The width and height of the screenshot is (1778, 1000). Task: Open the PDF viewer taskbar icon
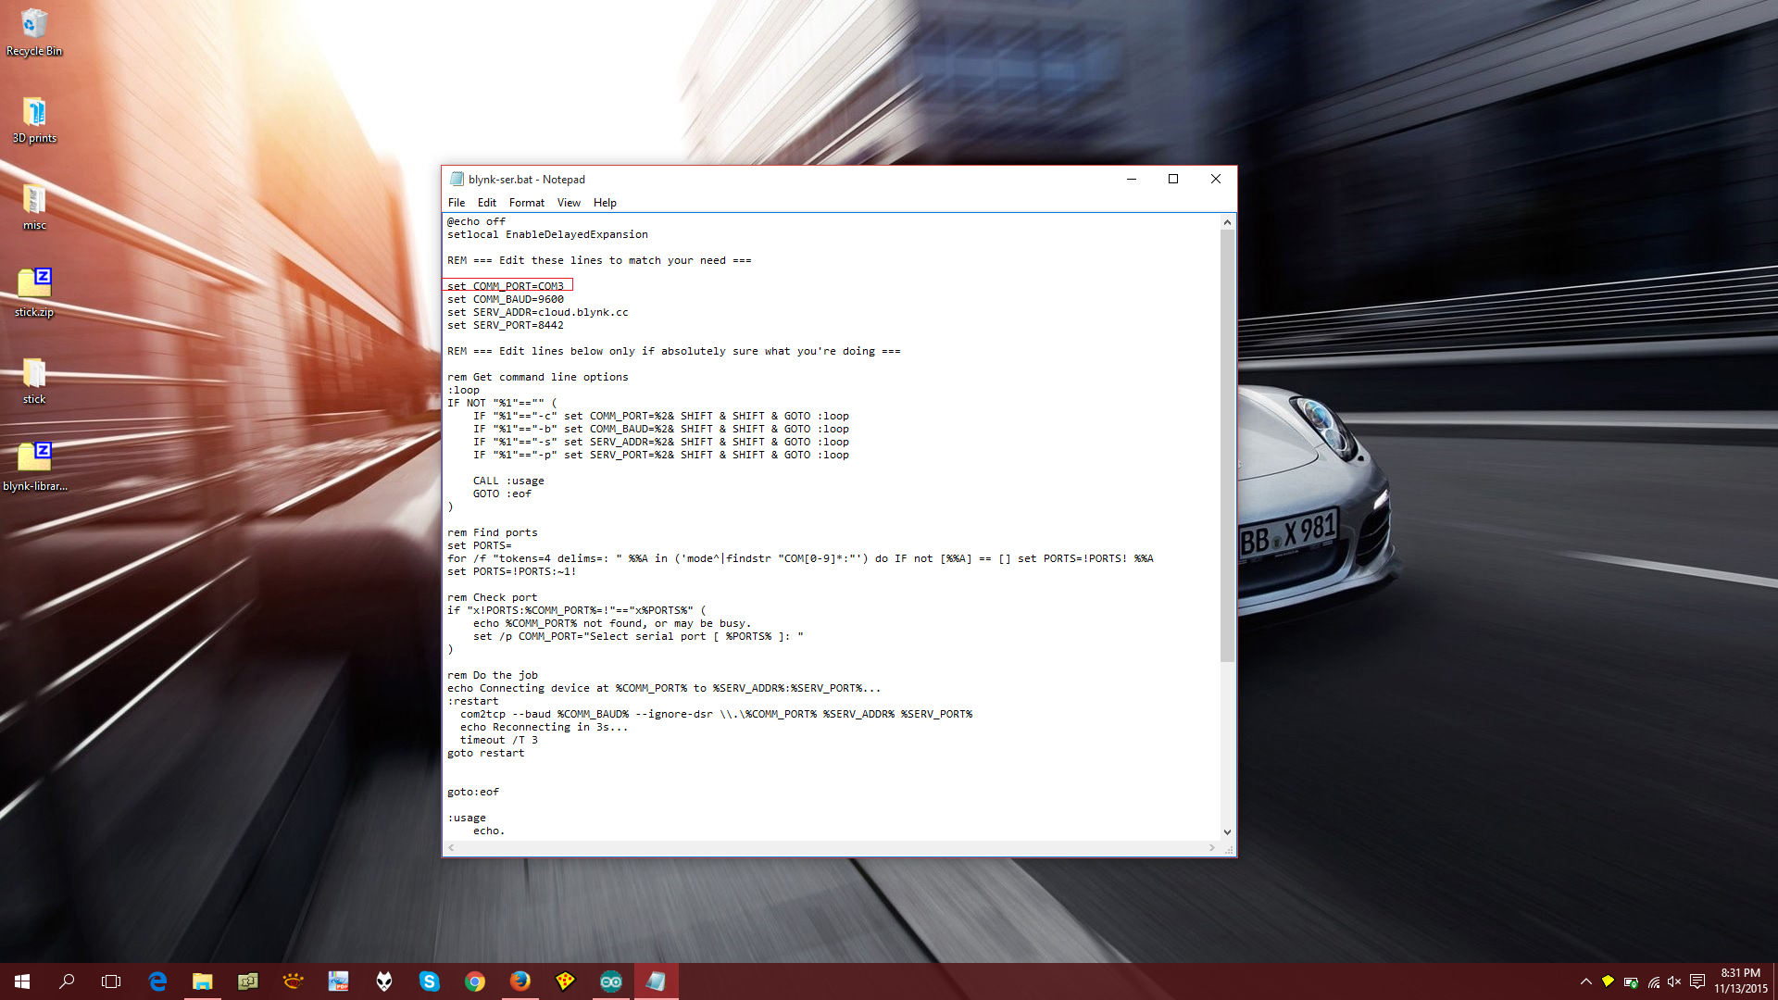[x=338, y=981]
